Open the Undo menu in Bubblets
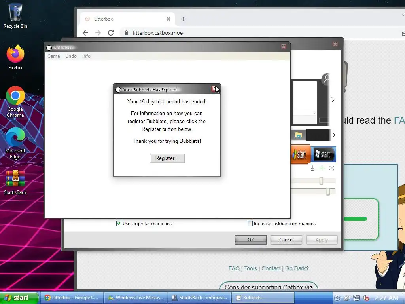The height and width of the screenshot is (304, 405). pos(71,56)
